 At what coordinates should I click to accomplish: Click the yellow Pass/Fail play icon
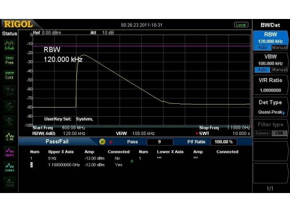(102, 142)
